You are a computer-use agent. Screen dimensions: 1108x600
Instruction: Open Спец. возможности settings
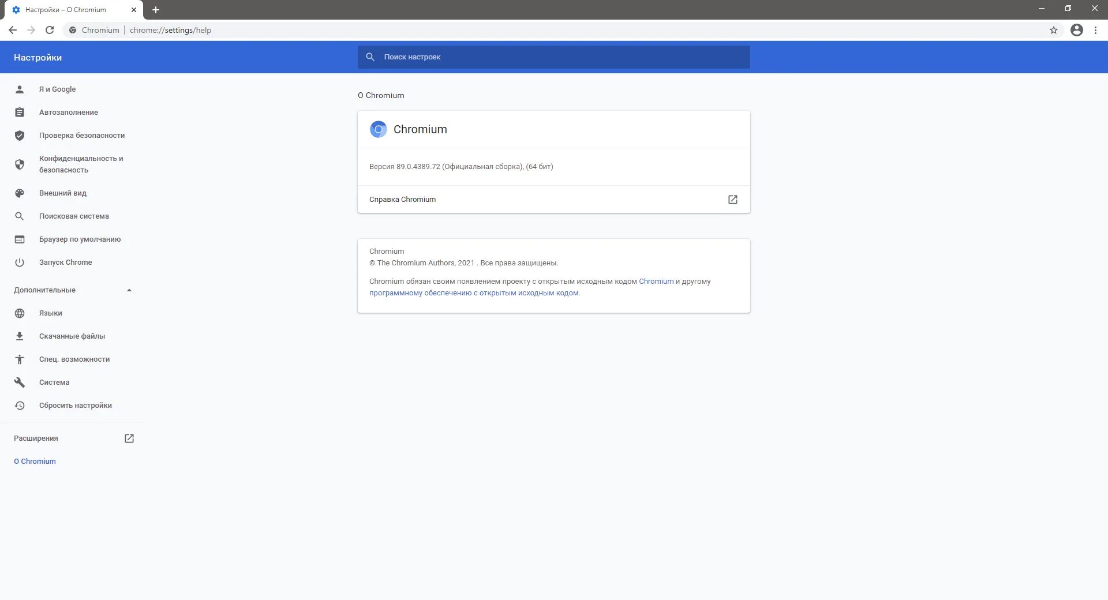point(74,359)
